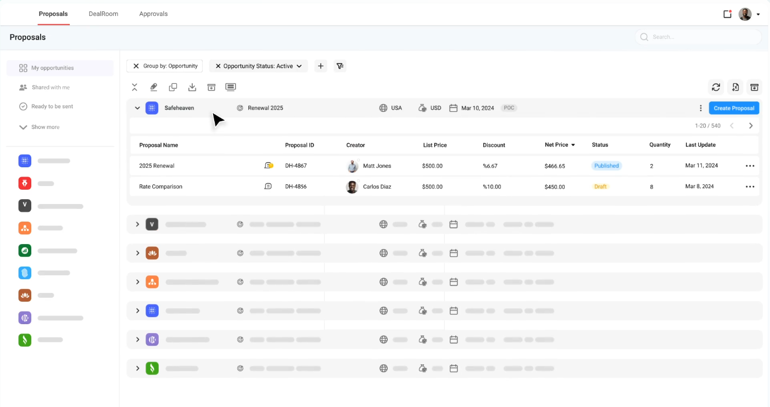Select the dark V account in sidebar
This screenshot has width=770, height=407.
point(25,206)
